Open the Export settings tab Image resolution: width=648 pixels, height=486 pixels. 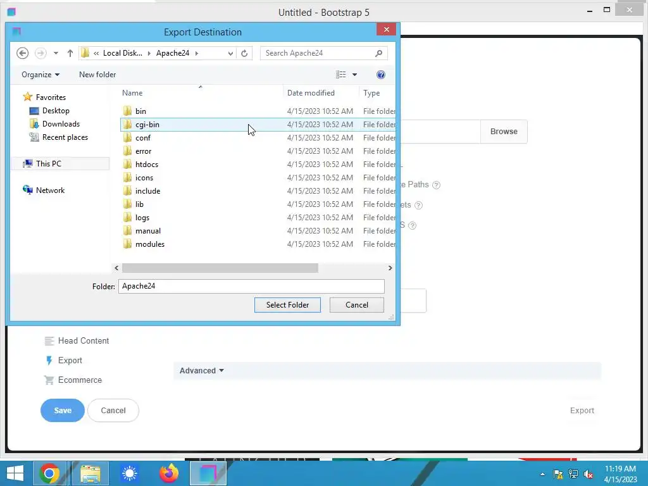point(63,360)
